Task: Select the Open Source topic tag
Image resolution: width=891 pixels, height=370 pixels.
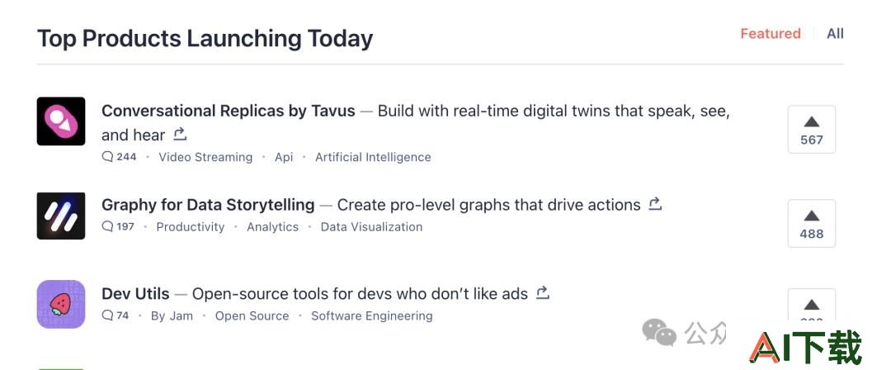Action: click(x=252, y=316)
